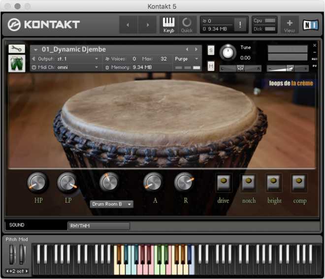The width and height of the screenshot is (325, 279).
Task: Close the instrument with the X icon
Action: pyautogui.click(x=315, y=45)
